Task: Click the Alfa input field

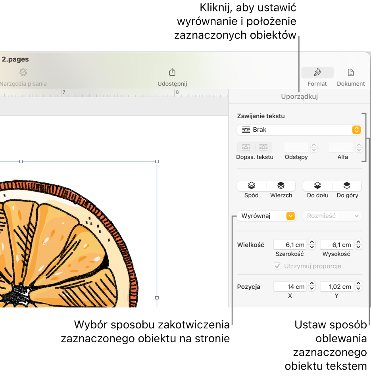Action: click(342, 147)
